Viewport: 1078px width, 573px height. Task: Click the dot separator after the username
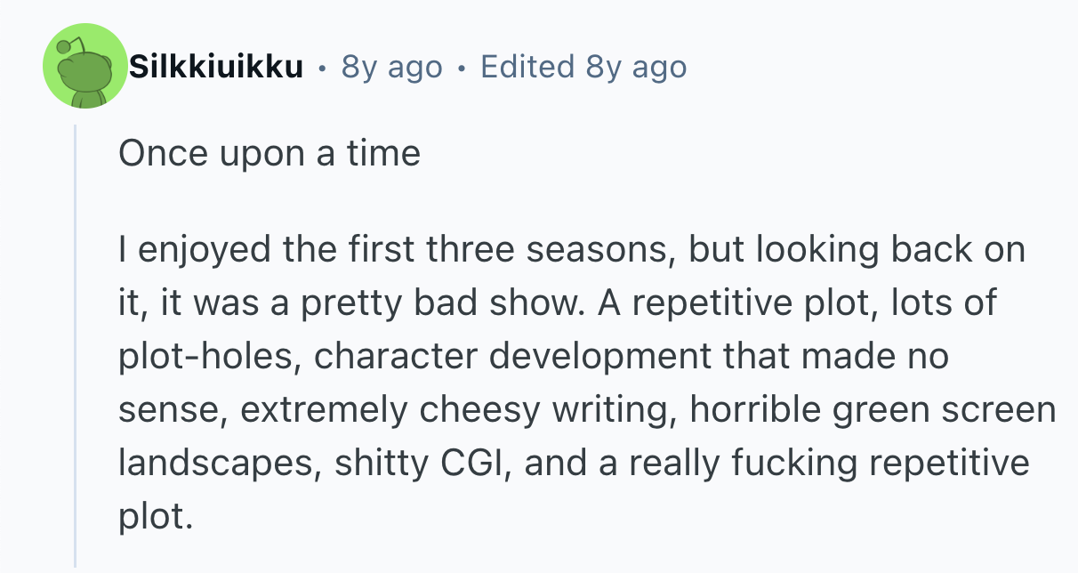(321, 67)
